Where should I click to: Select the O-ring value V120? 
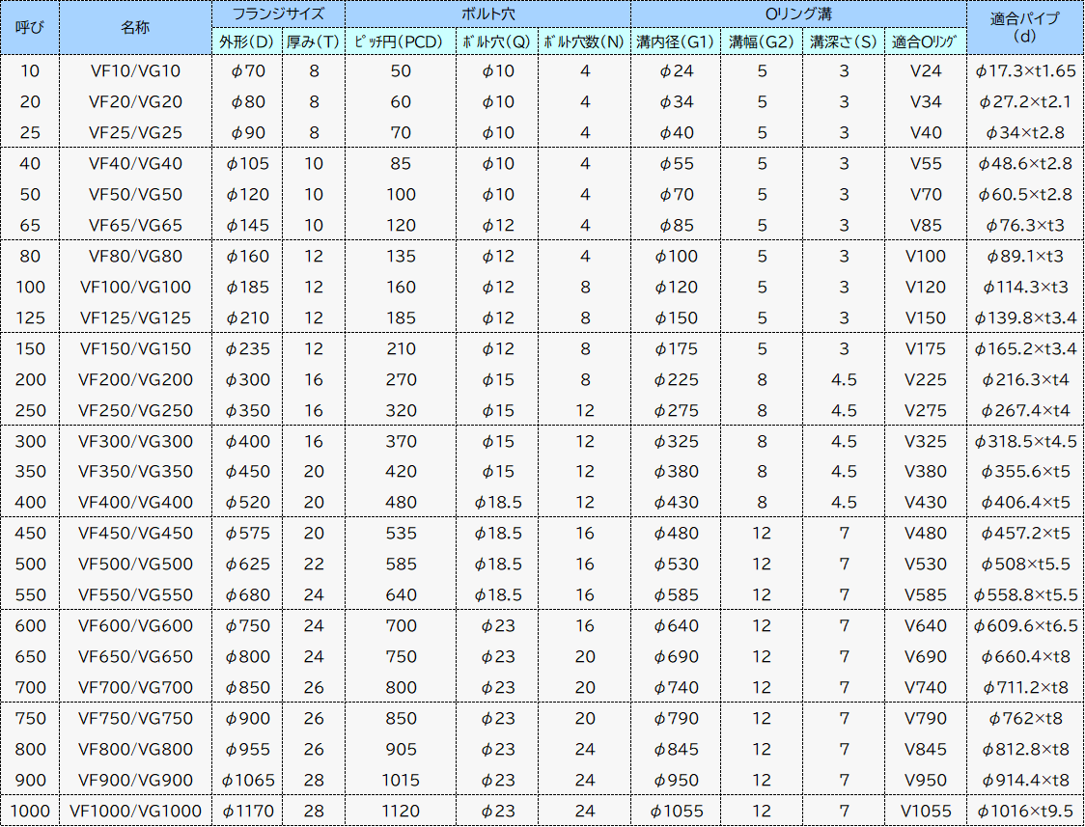tap(926, 287)
